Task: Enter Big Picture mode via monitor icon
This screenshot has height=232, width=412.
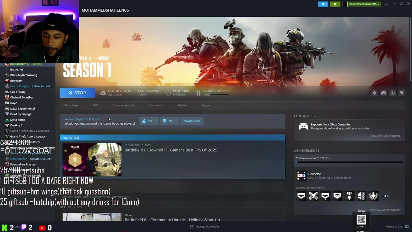Action: click(x=386, y=4)
